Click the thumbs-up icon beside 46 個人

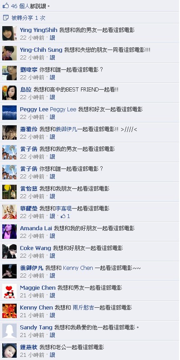[5, 6]
